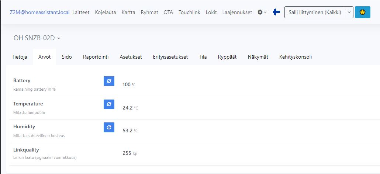Toggle the theme with the sun button
The width and height of the screenshot is (380, 174).
(362, 12)
